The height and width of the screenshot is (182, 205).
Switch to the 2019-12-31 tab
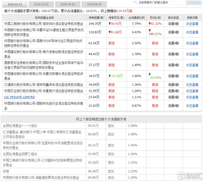click(41, 4)
